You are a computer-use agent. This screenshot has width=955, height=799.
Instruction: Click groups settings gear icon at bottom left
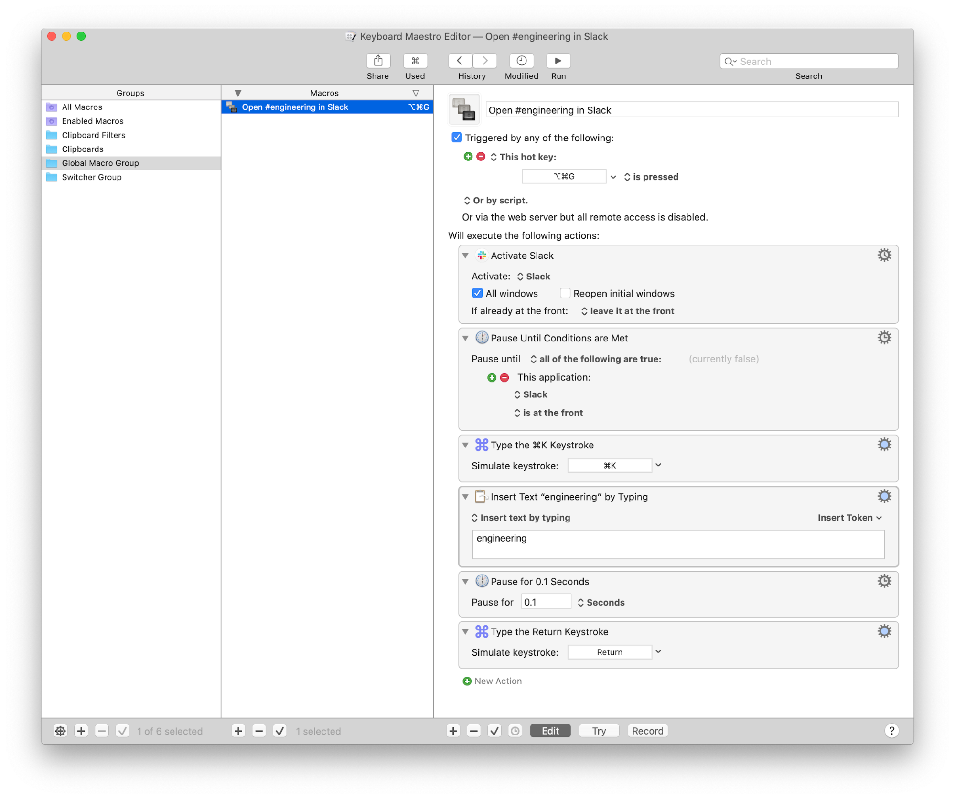pos(61,731)
